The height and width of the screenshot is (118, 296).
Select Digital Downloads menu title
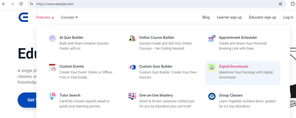tap(234, 66)
